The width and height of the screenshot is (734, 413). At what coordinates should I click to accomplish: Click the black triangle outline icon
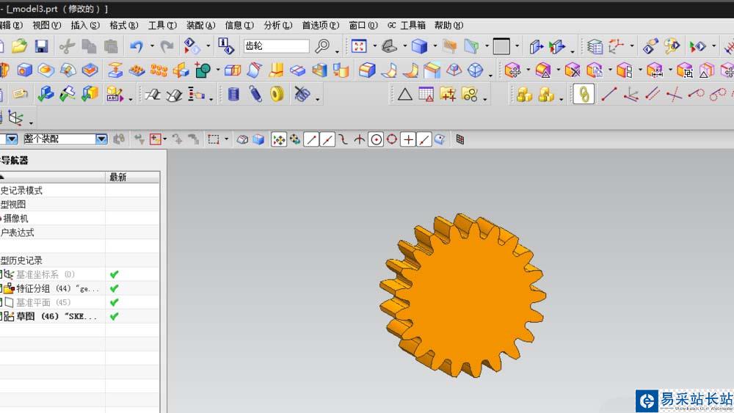click(x=405, y=95)
